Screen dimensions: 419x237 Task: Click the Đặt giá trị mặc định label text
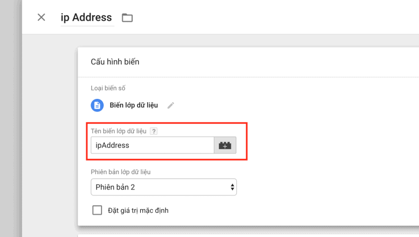coord(138,211)
